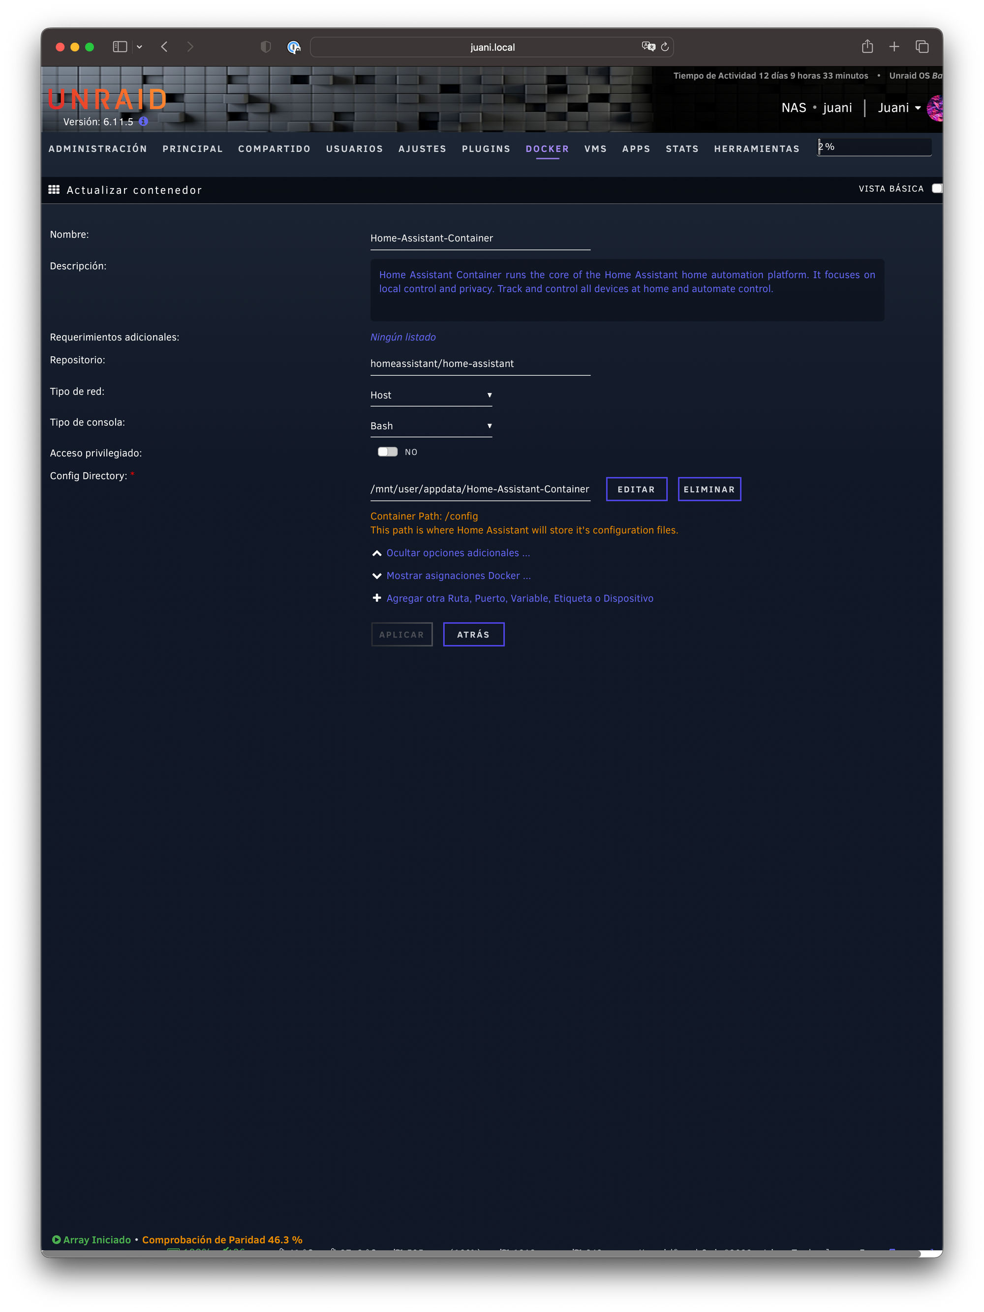Click the Config Directory path field
The width and height of the screenshot is (984, 1312).
(x=480, y=489)
